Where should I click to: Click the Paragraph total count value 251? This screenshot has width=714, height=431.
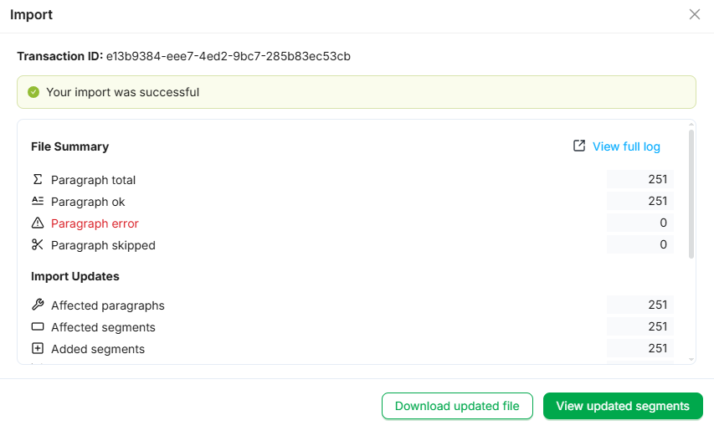pyautogui.click(x=657, y=179)
